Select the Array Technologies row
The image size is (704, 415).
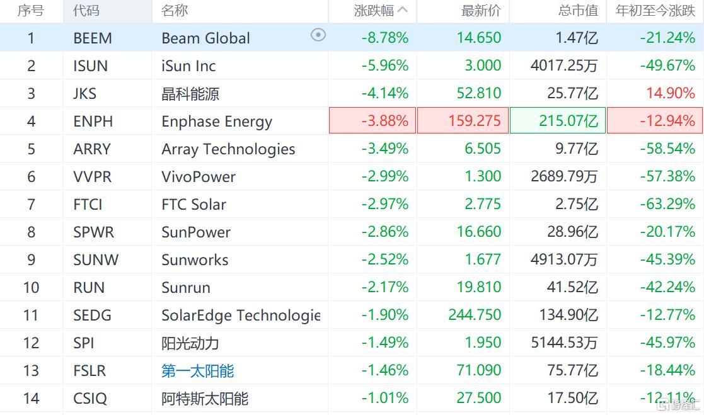[x=352, y=149]
